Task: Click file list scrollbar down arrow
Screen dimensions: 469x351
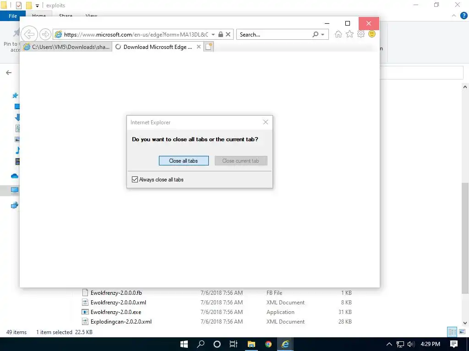Action: click(465, 323)
